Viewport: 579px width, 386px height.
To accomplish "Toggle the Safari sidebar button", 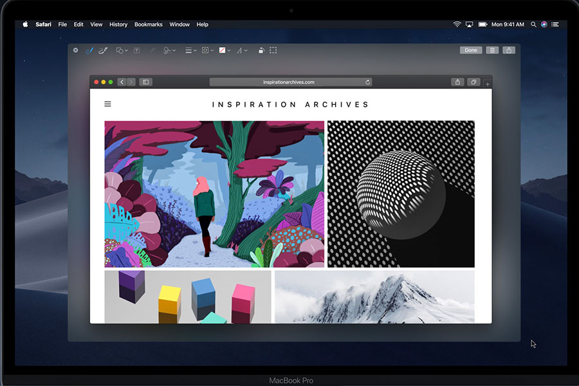I will [146, 82].
